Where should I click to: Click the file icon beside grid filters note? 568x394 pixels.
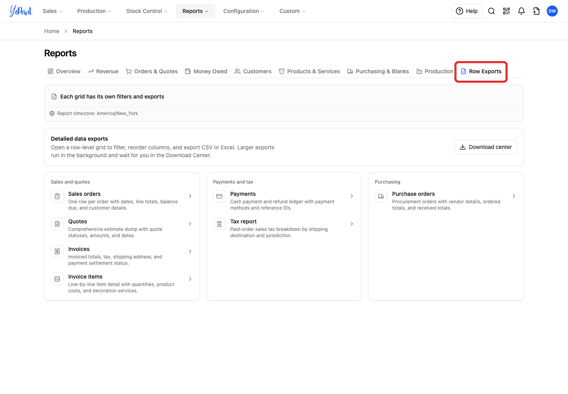pos(54,97)
